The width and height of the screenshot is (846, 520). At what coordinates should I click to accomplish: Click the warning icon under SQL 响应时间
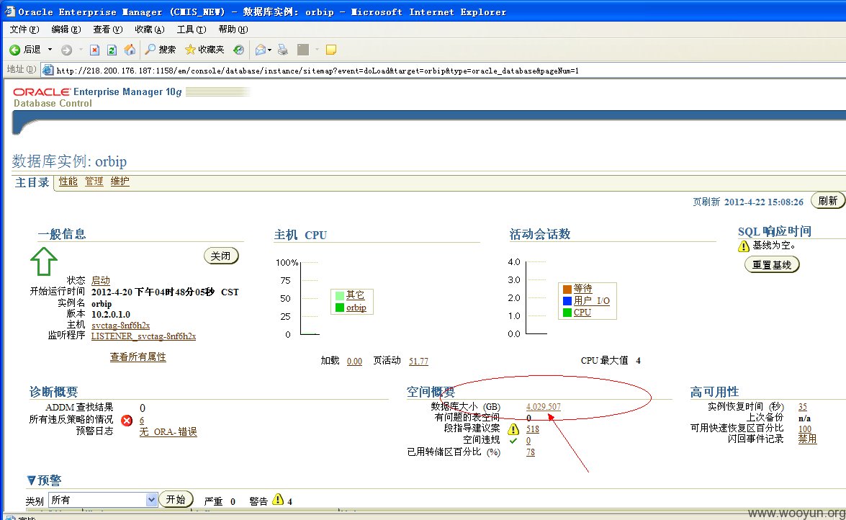click(744, 246)
